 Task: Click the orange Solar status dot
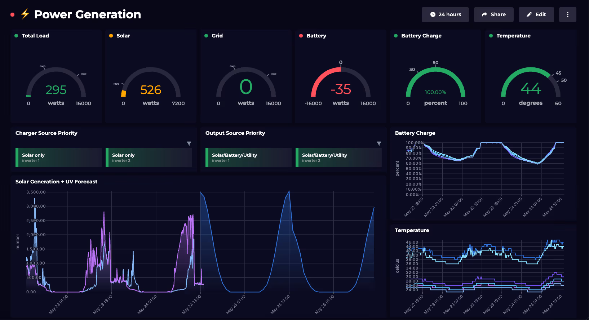111,36
